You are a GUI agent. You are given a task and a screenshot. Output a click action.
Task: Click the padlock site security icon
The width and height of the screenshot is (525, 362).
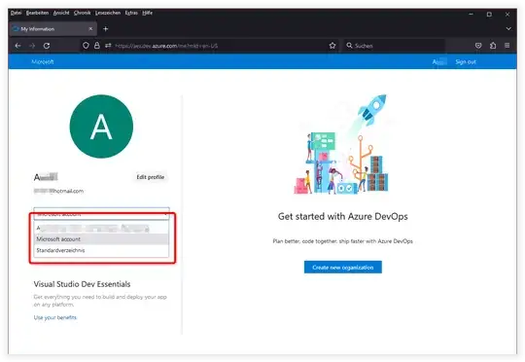coord(97,46)
